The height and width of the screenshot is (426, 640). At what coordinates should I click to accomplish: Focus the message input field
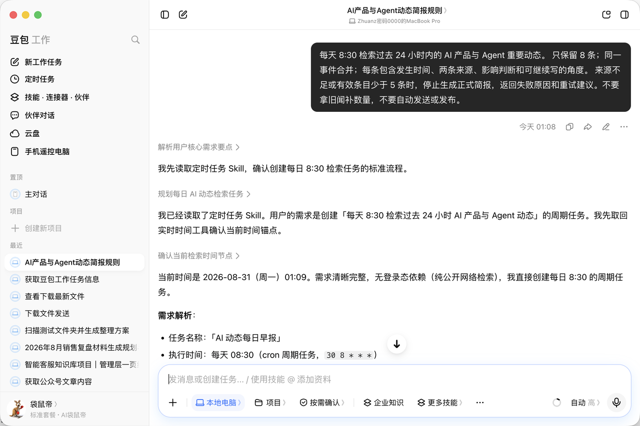pos(394,380)
